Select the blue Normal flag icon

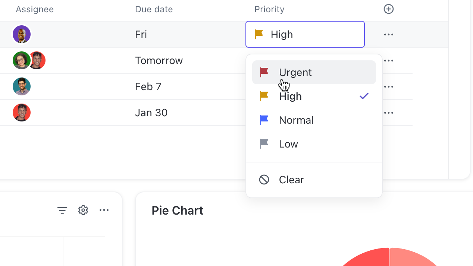click(x=264, y=120)
